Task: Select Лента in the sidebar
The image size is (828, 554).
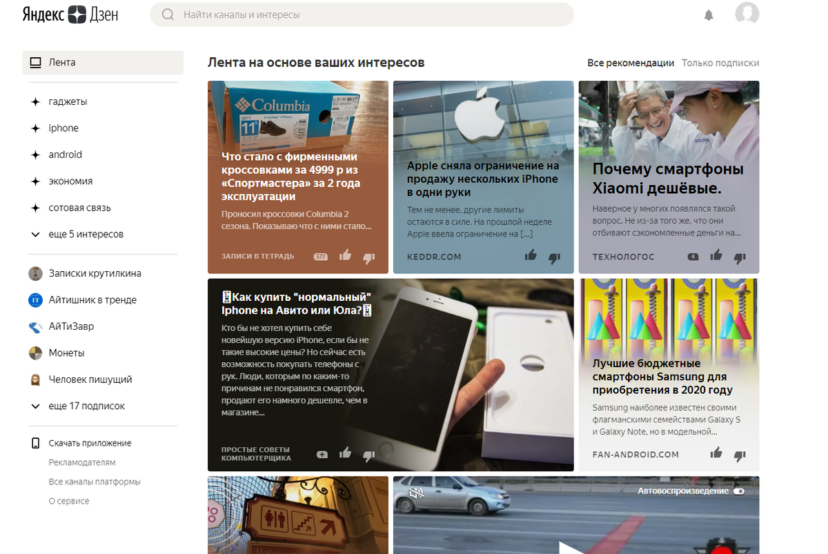Action: [x=103, y=62]
